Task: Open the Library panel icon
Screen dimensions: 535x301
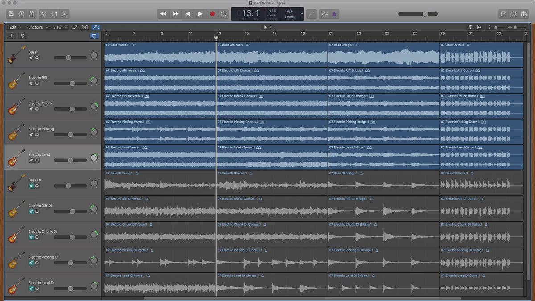Action: point(11,14)
